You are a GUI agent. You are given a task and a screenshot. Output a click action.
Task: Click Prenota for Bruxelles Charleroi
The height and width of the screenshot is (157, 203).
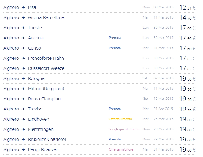[x=115, y=139]
